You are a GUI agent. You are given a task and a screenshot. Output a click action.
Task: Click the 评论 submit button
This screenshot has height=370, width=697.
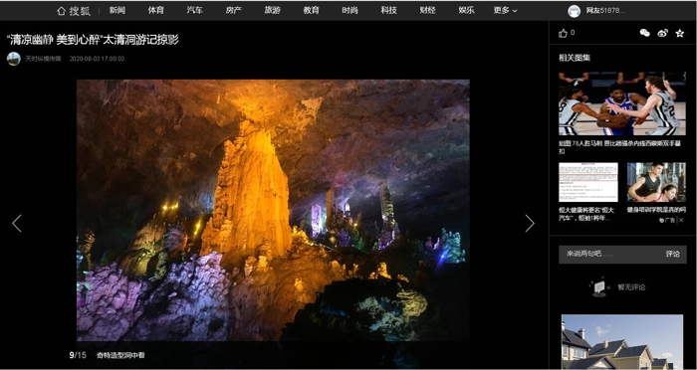click(672, 254)
